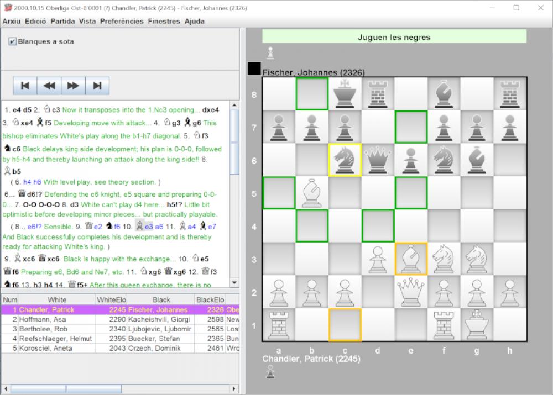Click the chess program icon in the title bar
This screenshot has width=553, height=395.
[8, 8]
